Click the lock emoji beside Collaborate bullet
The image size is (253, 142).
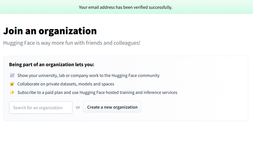12,84
